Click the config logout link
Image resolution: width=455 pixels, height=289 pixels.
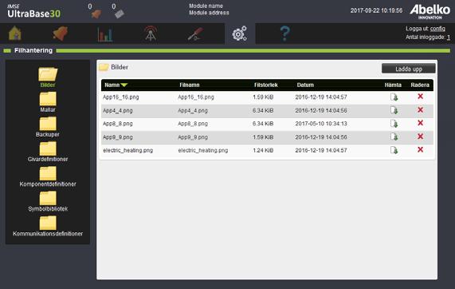(x=437, y=29)
